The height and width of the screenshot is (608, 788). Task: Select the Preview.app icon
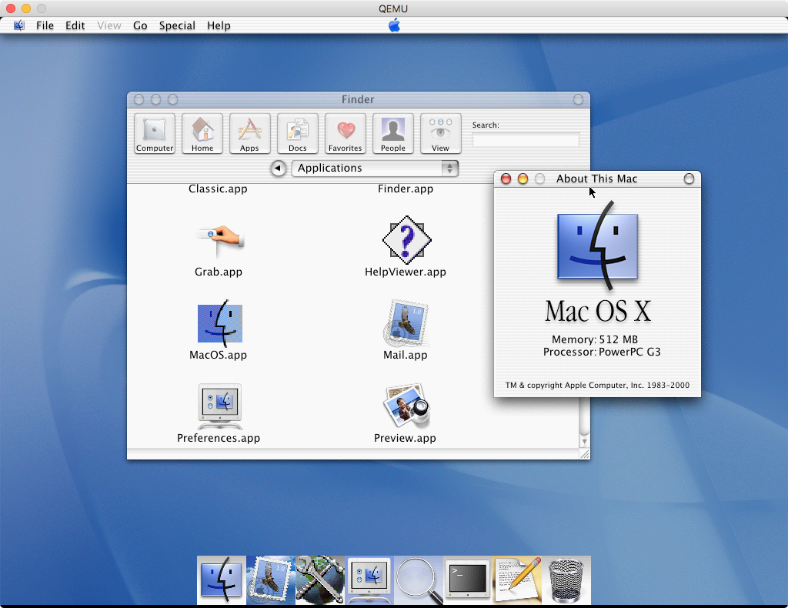pos(406,406)
